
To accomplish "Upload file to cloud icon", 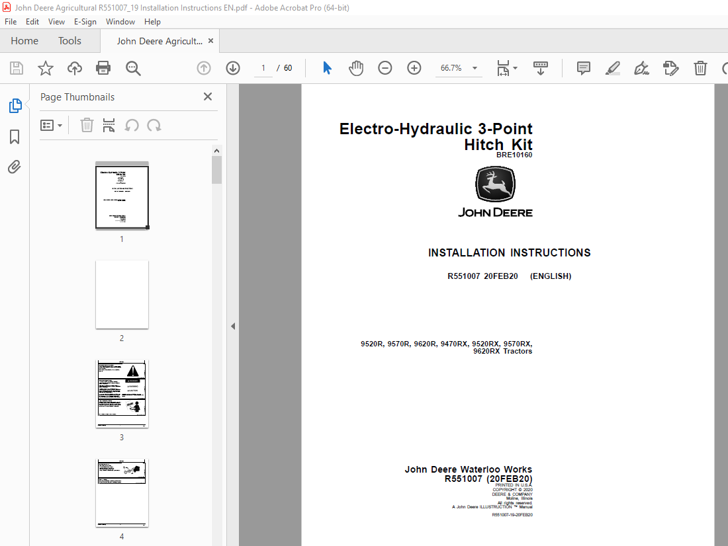I will click(x=74, y=68).
